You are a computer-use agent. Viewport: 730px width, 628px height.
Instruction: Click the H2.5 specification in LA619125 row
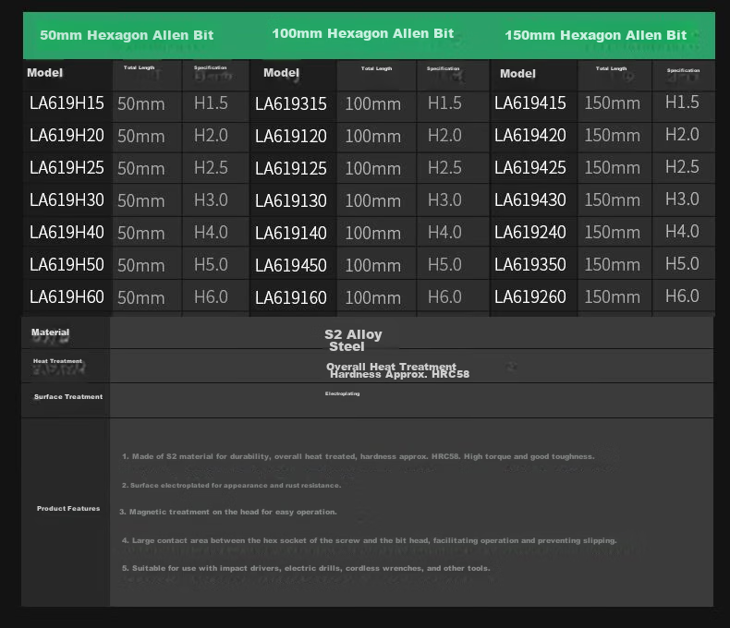444,167
